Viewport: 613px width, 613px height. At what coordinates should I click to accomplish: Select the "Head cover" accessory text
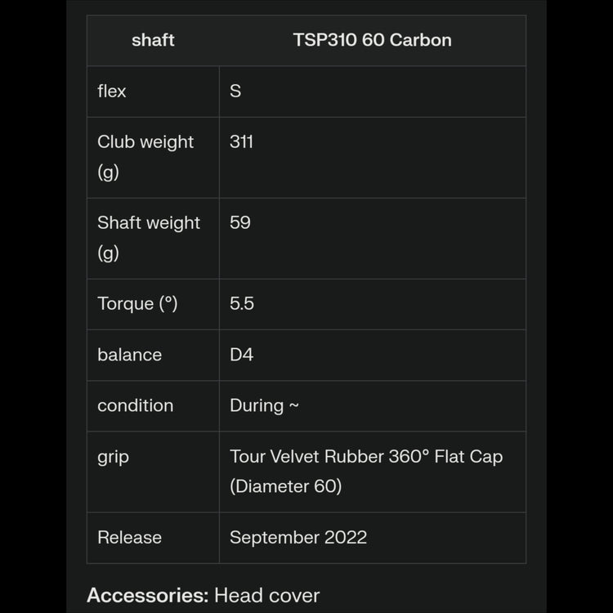[x=266, y=595]
